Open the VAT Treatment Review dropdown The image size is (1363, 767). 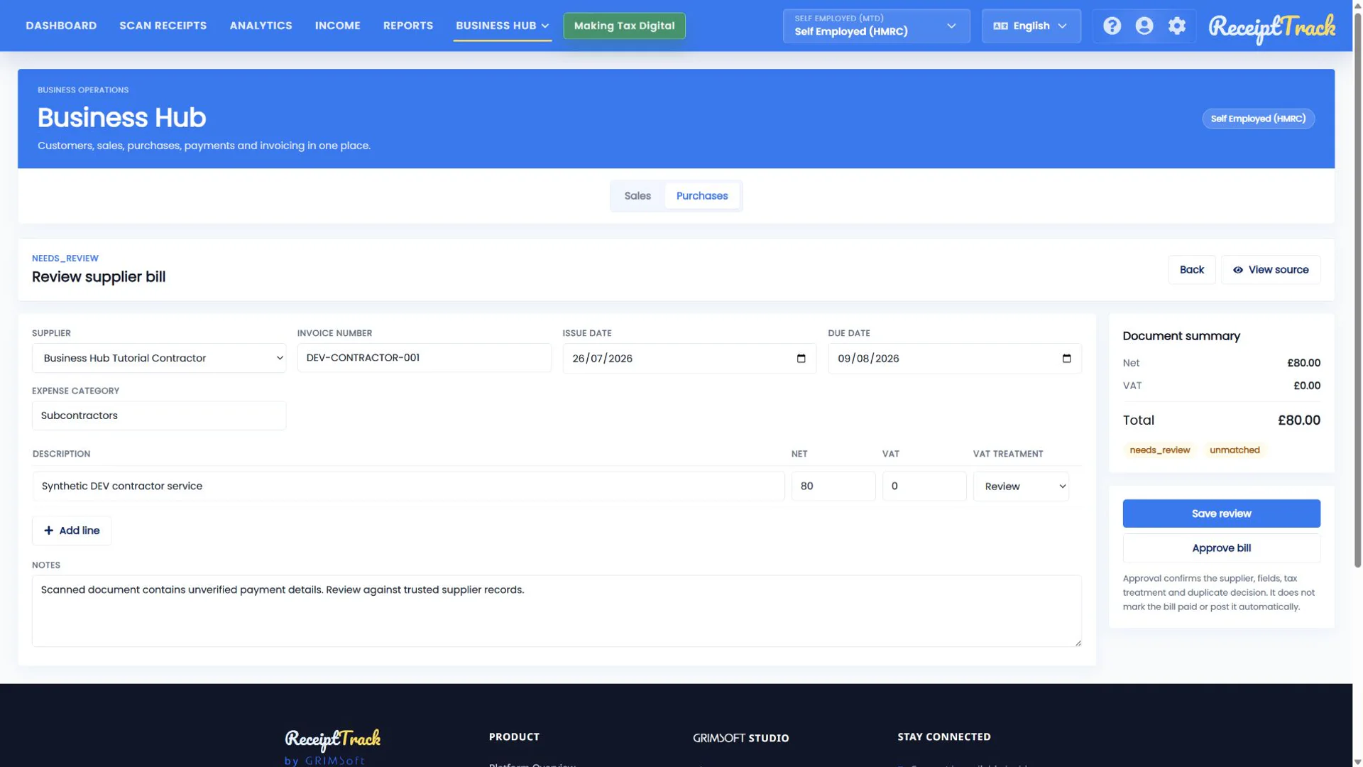(x=1021, y=486)
